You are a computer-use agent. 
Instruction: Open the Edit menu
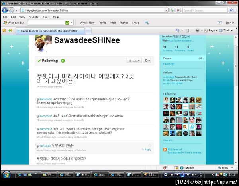coord(13,17)
